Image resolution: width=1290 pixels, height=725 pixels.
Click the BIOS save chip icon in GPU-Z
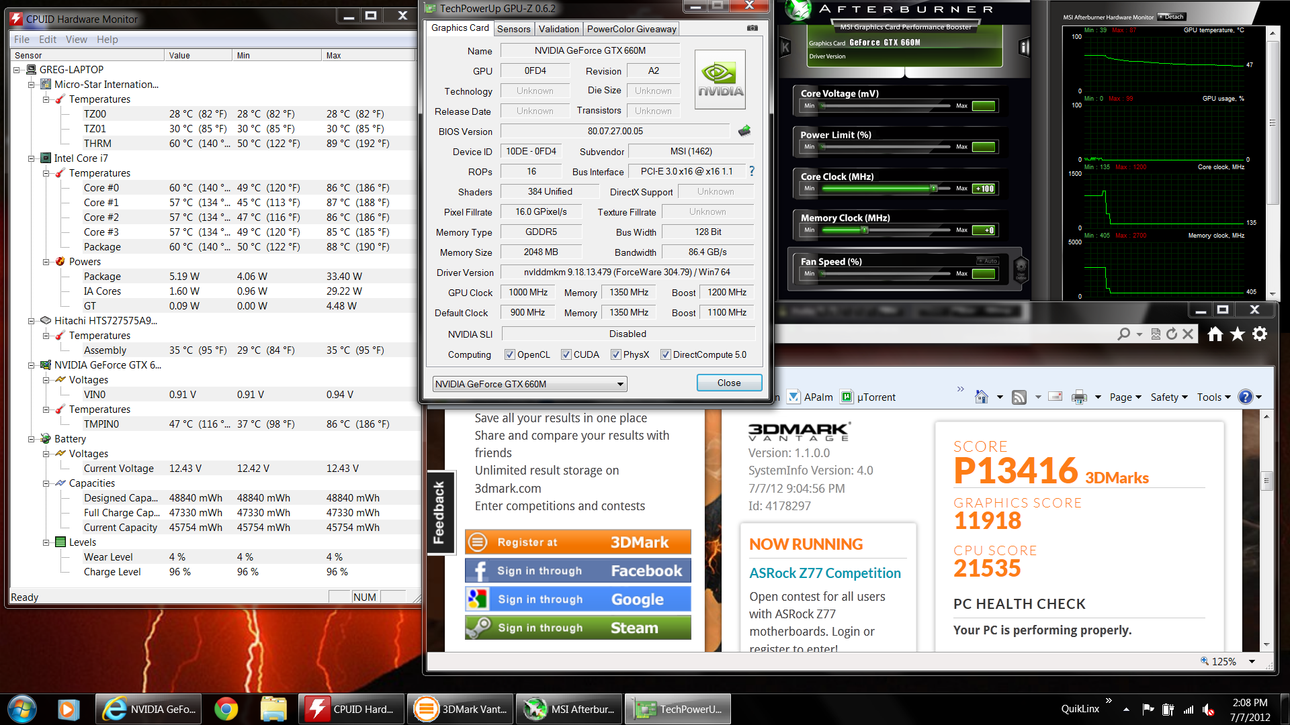tap(744, 131)
